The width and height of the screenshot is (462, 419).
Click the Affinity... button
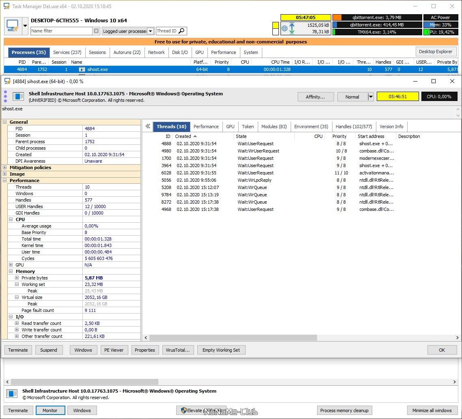315,97
